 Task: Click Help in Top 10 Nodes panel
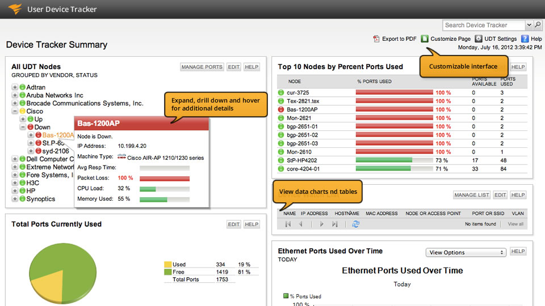click(x=518, y=67)
